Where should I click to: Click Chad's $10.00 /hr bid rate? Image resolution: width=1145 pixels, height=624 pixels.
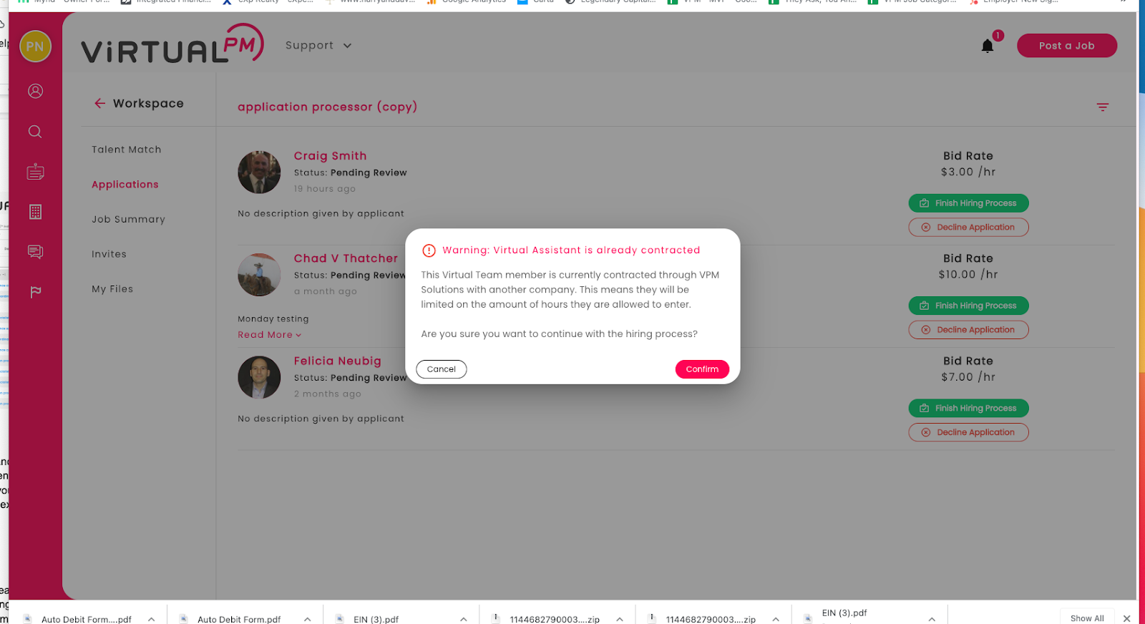[968, 275]
